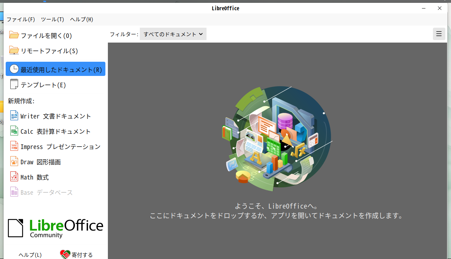The width and height of the screenshot is (451, 259).
Task: Open the ヘルプ(H) menu in menu bar
Action: 82,20
